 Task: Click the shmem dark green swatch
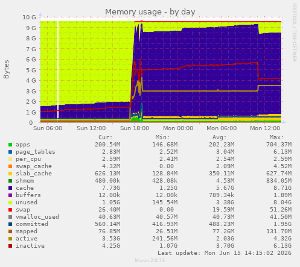(x=10, y=181)
